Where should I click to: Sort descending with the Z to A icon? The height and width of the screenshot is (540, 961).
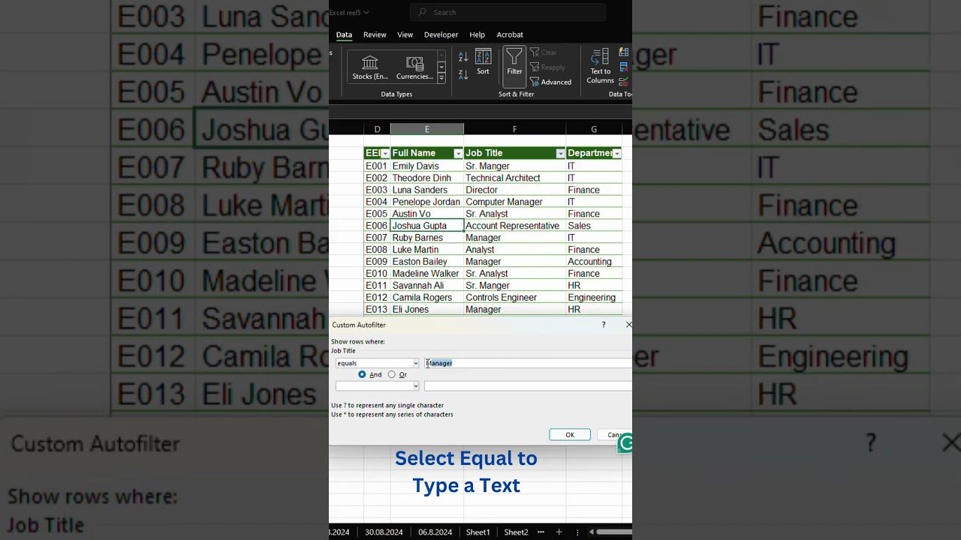[463, 74]
